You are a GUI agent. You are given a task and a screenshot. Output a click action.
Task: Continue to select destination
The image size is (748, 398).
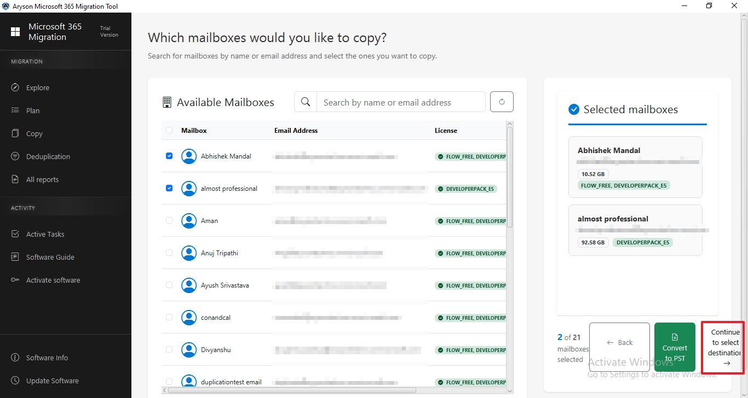[x=722, y=348]
